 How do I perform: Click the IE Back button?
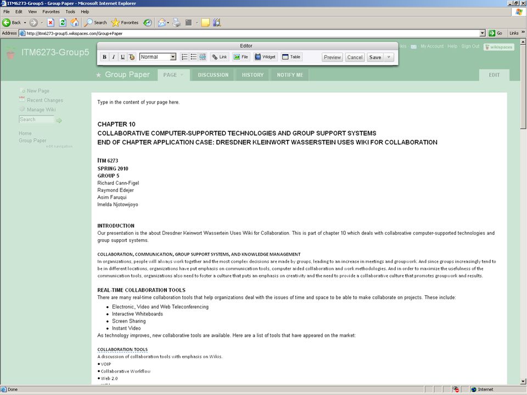(x=12, y=22)
